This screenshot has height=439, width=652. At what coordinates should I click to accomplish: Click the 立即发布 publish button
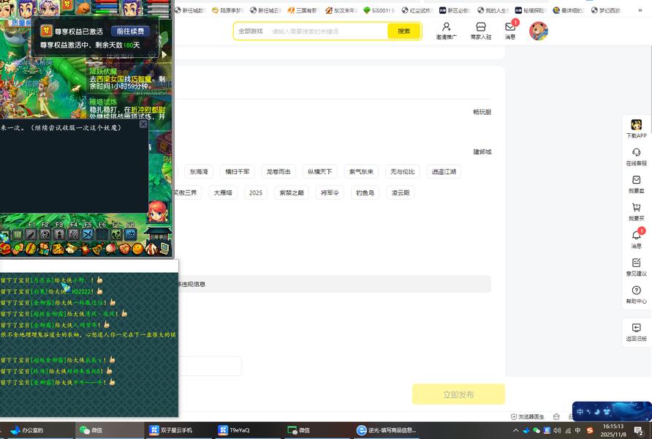coord(458,394)
